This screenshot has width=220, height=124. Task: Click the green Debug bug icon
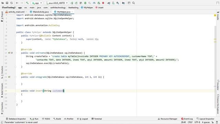pos(85,3)
